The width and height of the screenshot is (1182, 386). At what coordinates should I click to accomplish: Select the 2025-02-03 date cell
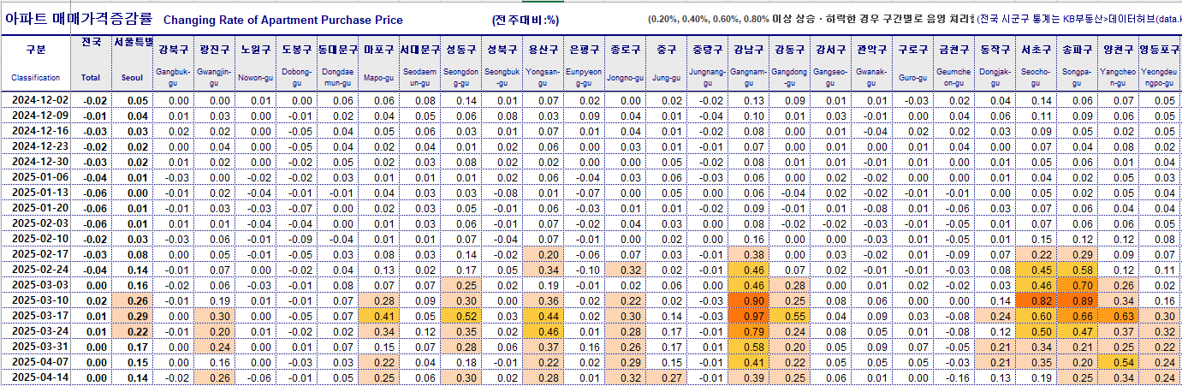click(36, 223)
